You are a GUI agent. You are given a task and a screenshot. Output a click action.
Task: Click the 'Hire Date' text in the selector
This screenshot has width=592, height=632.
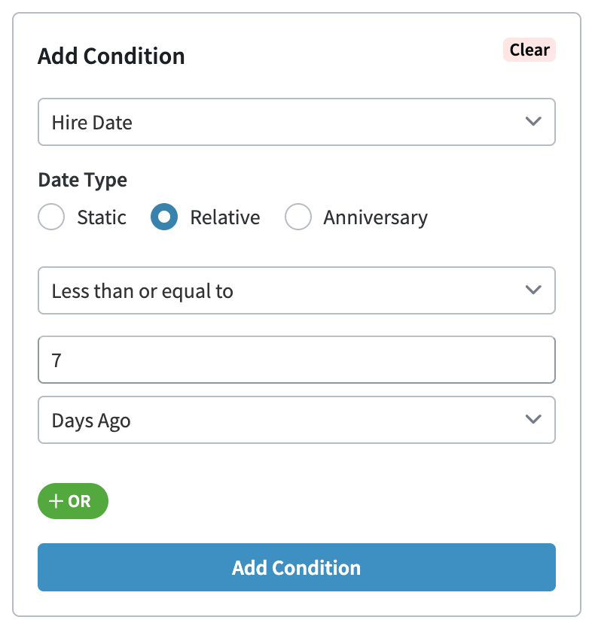click(x=92, y=123)
